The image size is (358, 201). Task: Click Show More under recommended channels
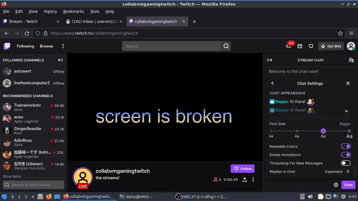(x=12, y=176)
